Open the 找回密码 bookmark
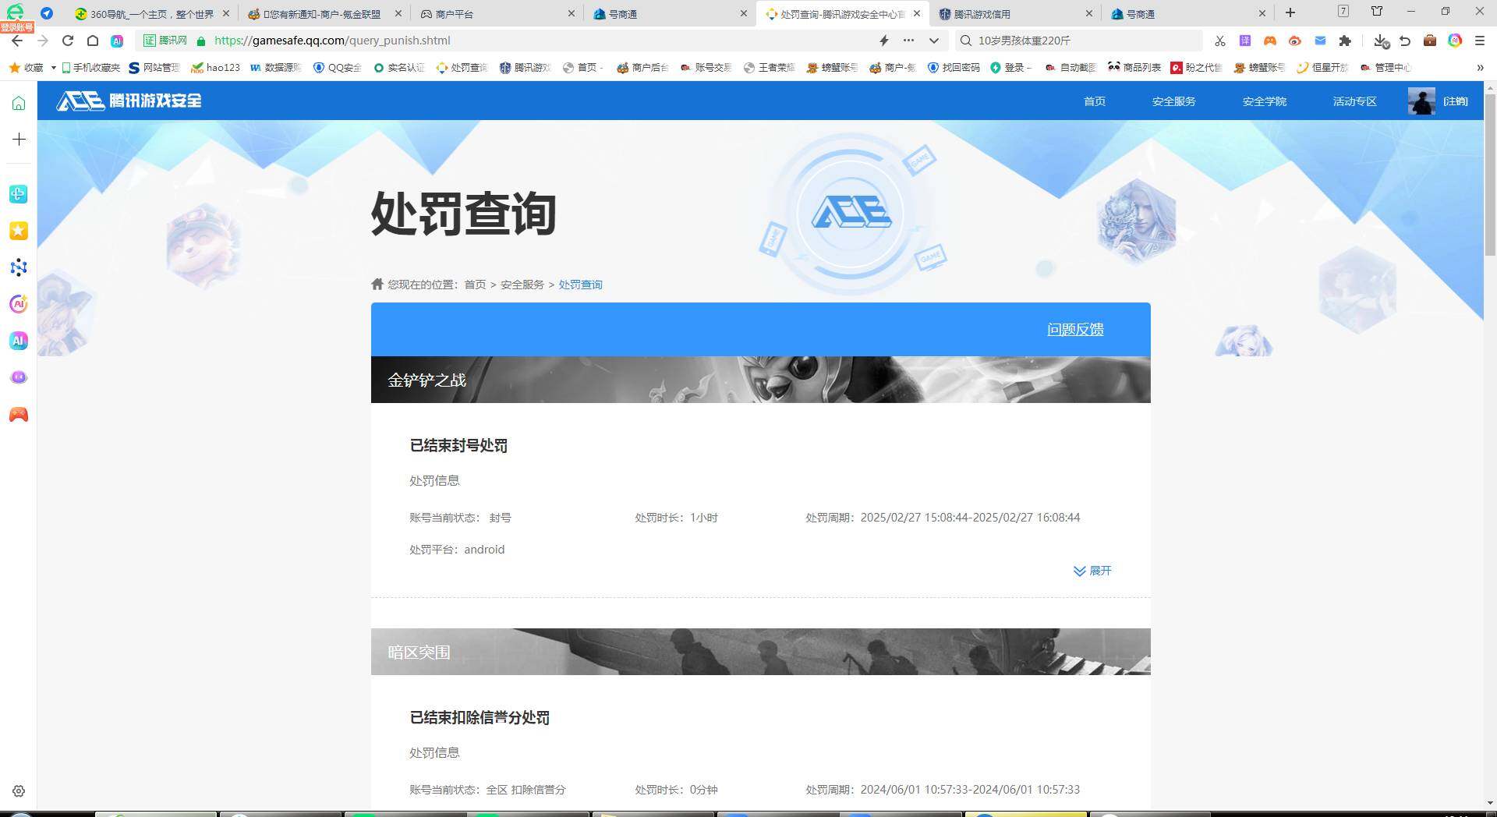The width and height of the screenshot is (1497, 817). pos(954,68)
